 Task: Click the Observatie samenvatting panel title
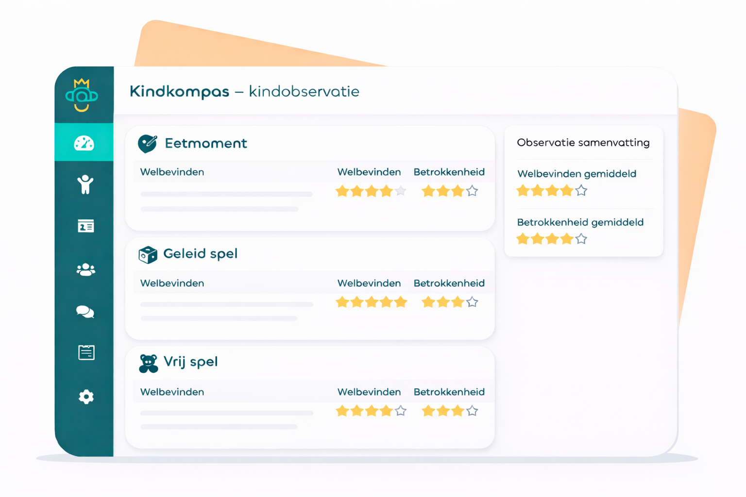coord(583,143)
